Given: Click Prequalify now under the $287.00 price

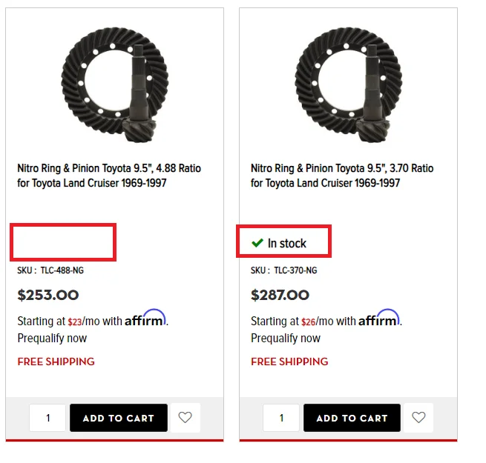Looking at the screenshot, I should click(x=286, y=339).
